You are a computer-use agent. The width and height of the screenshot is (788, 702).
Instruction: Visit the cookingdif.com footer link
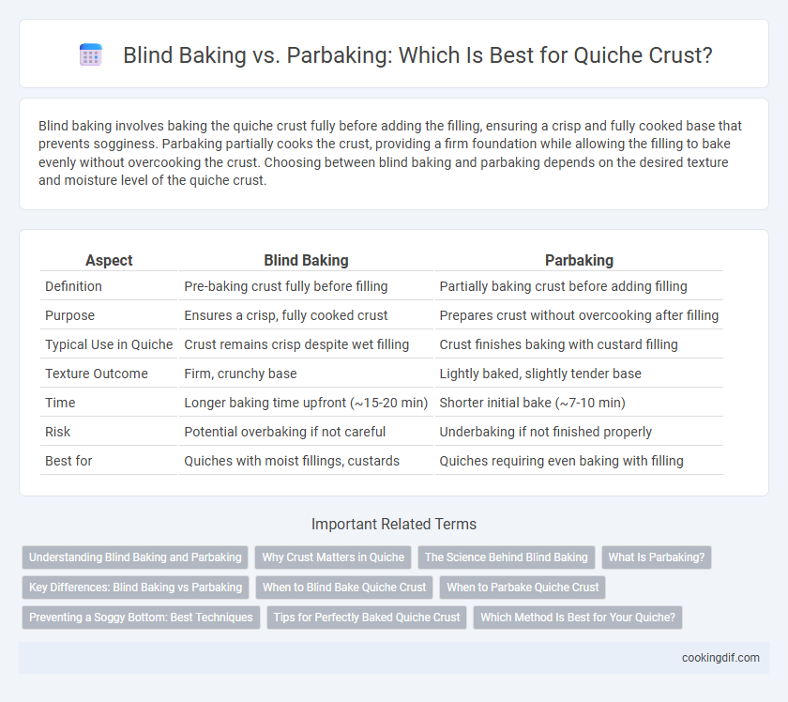click(720, 658)
